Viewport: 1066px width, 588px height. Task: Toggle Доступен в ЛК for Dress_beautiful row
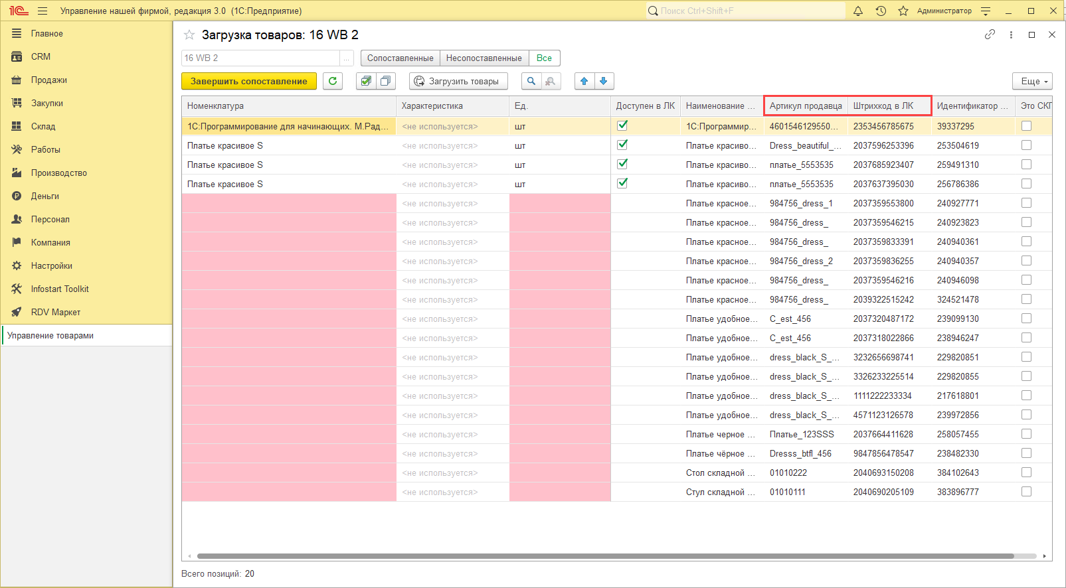click(x=622, y=145)
